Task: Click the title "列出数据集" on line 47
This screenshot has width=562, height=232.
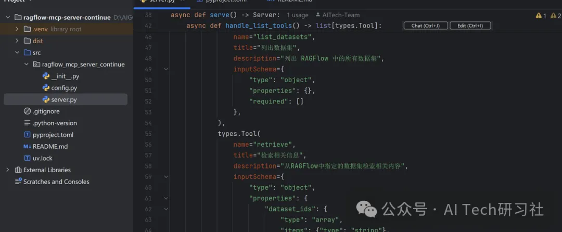Action: tap(277, 48)
